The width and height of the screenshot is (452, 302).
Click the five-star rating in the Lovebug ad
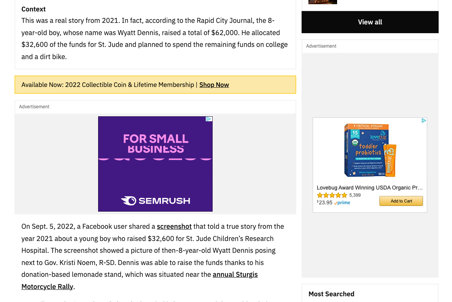pos(332,195)
